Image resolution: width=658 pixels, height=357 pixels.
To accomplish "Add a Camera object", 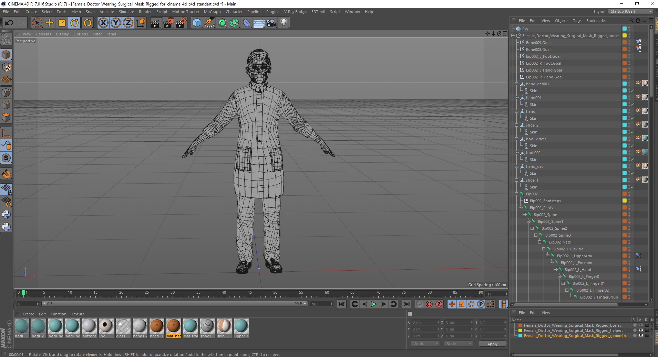I will (x=271, y=23).
